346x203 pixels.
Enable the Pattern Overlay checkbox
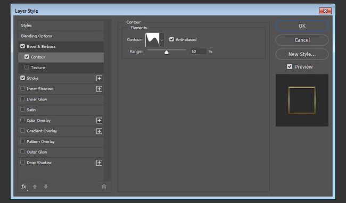tap(22, 141)
